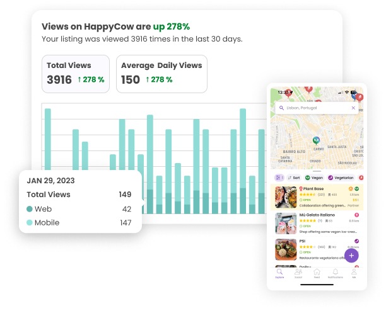Click the Average Daily Views stat card

(x=161, y=73)
